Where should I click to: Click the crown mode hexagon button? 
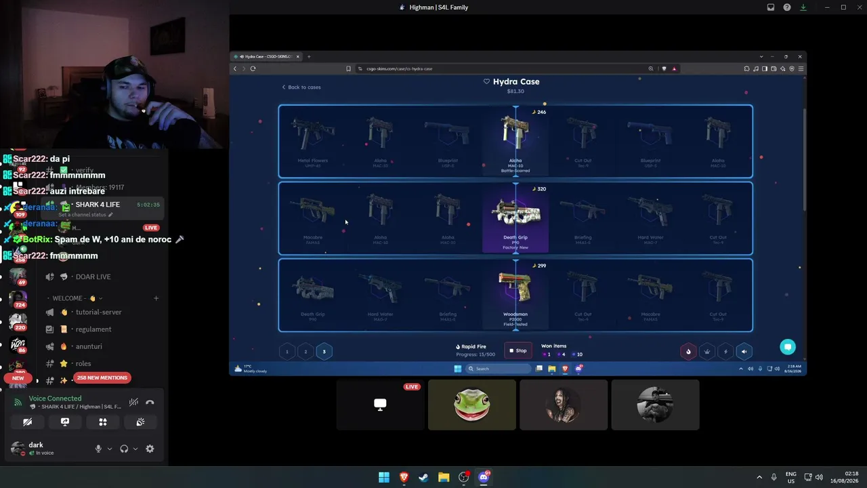(x=707, y=351)
